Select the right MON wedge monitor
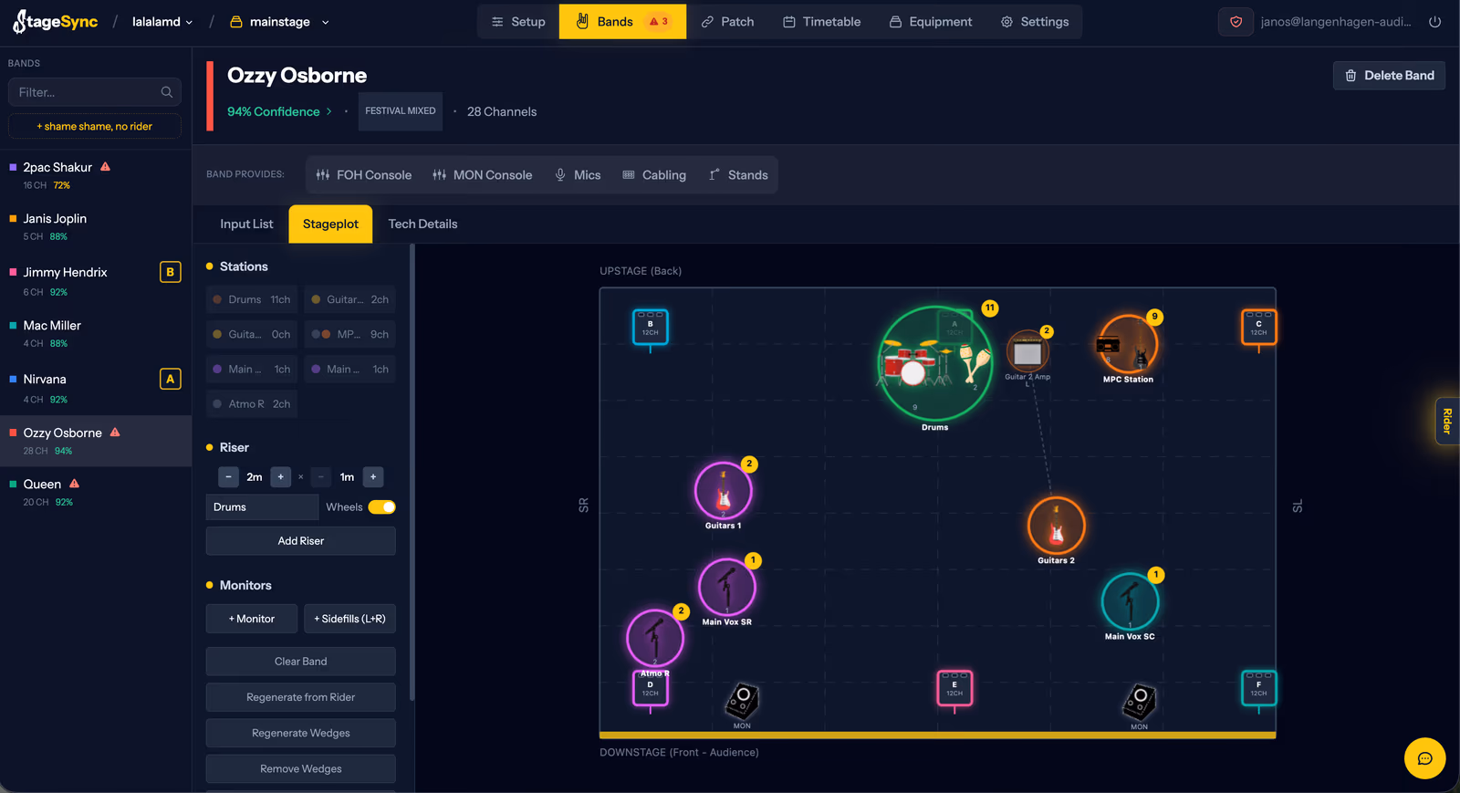This screenshot has width=1460, height=793. 1139,703
